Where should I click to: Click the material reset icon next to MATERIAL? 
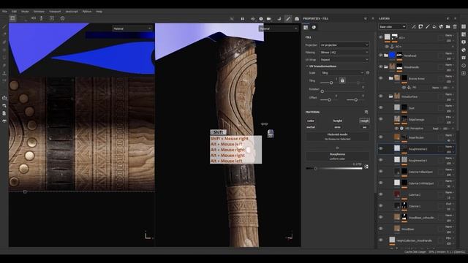366,112
